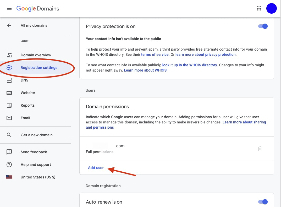Viewport: 281px width, 207px height.
Task: Go back with the arrow icon
Action: pyautogui.click(x=9, y=25)
